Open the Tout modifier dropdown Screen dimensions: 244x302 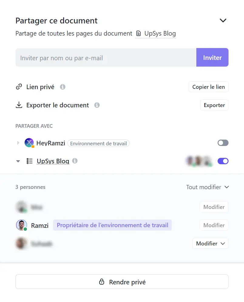click(208, 187)
